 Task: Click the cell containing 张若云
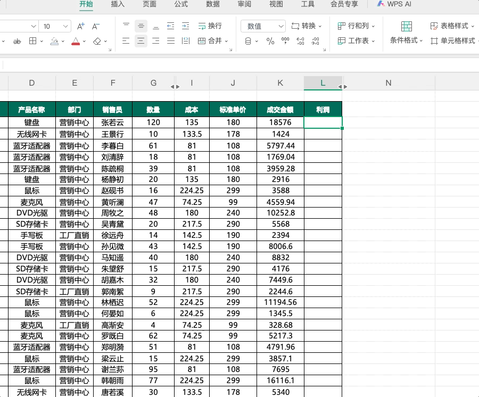(113, 122)
